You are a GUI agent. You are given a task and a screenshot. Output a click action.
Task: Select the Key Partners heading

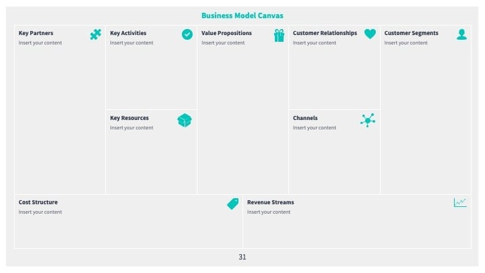(36, 33)
